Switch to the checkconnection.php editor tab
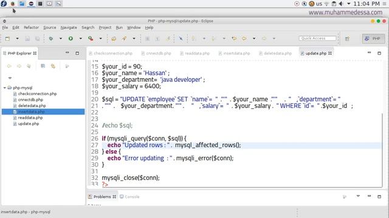This screenshot has height=218, width=389. pyautogui.click(x=111, y=53)
